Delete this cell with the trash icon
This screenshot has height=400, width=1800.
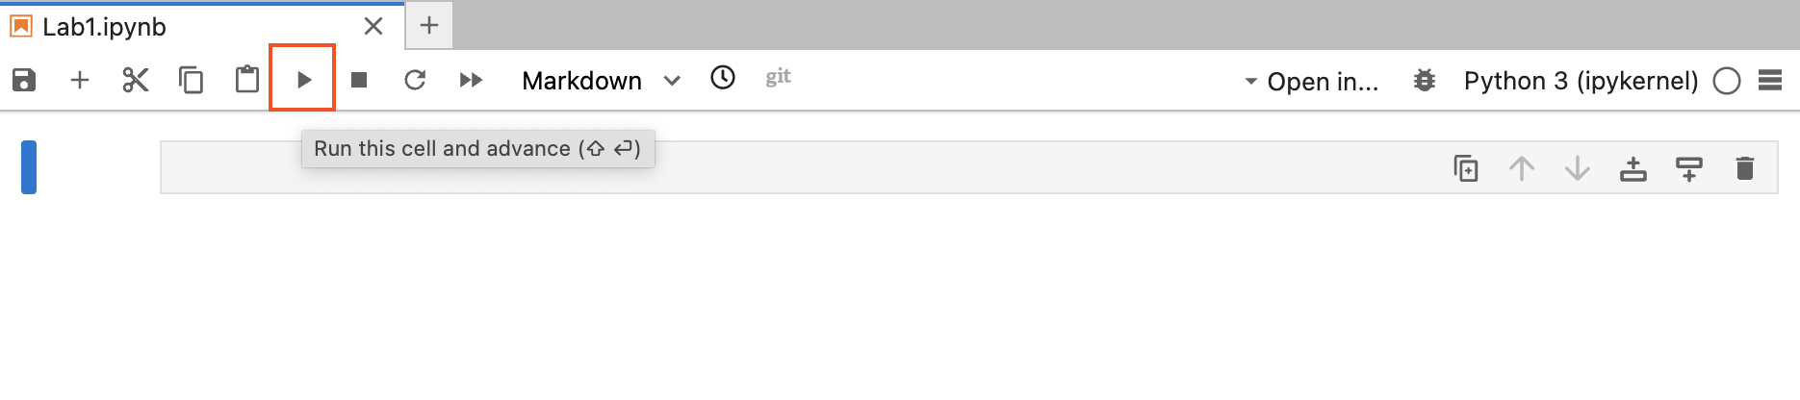point(1745,168)
